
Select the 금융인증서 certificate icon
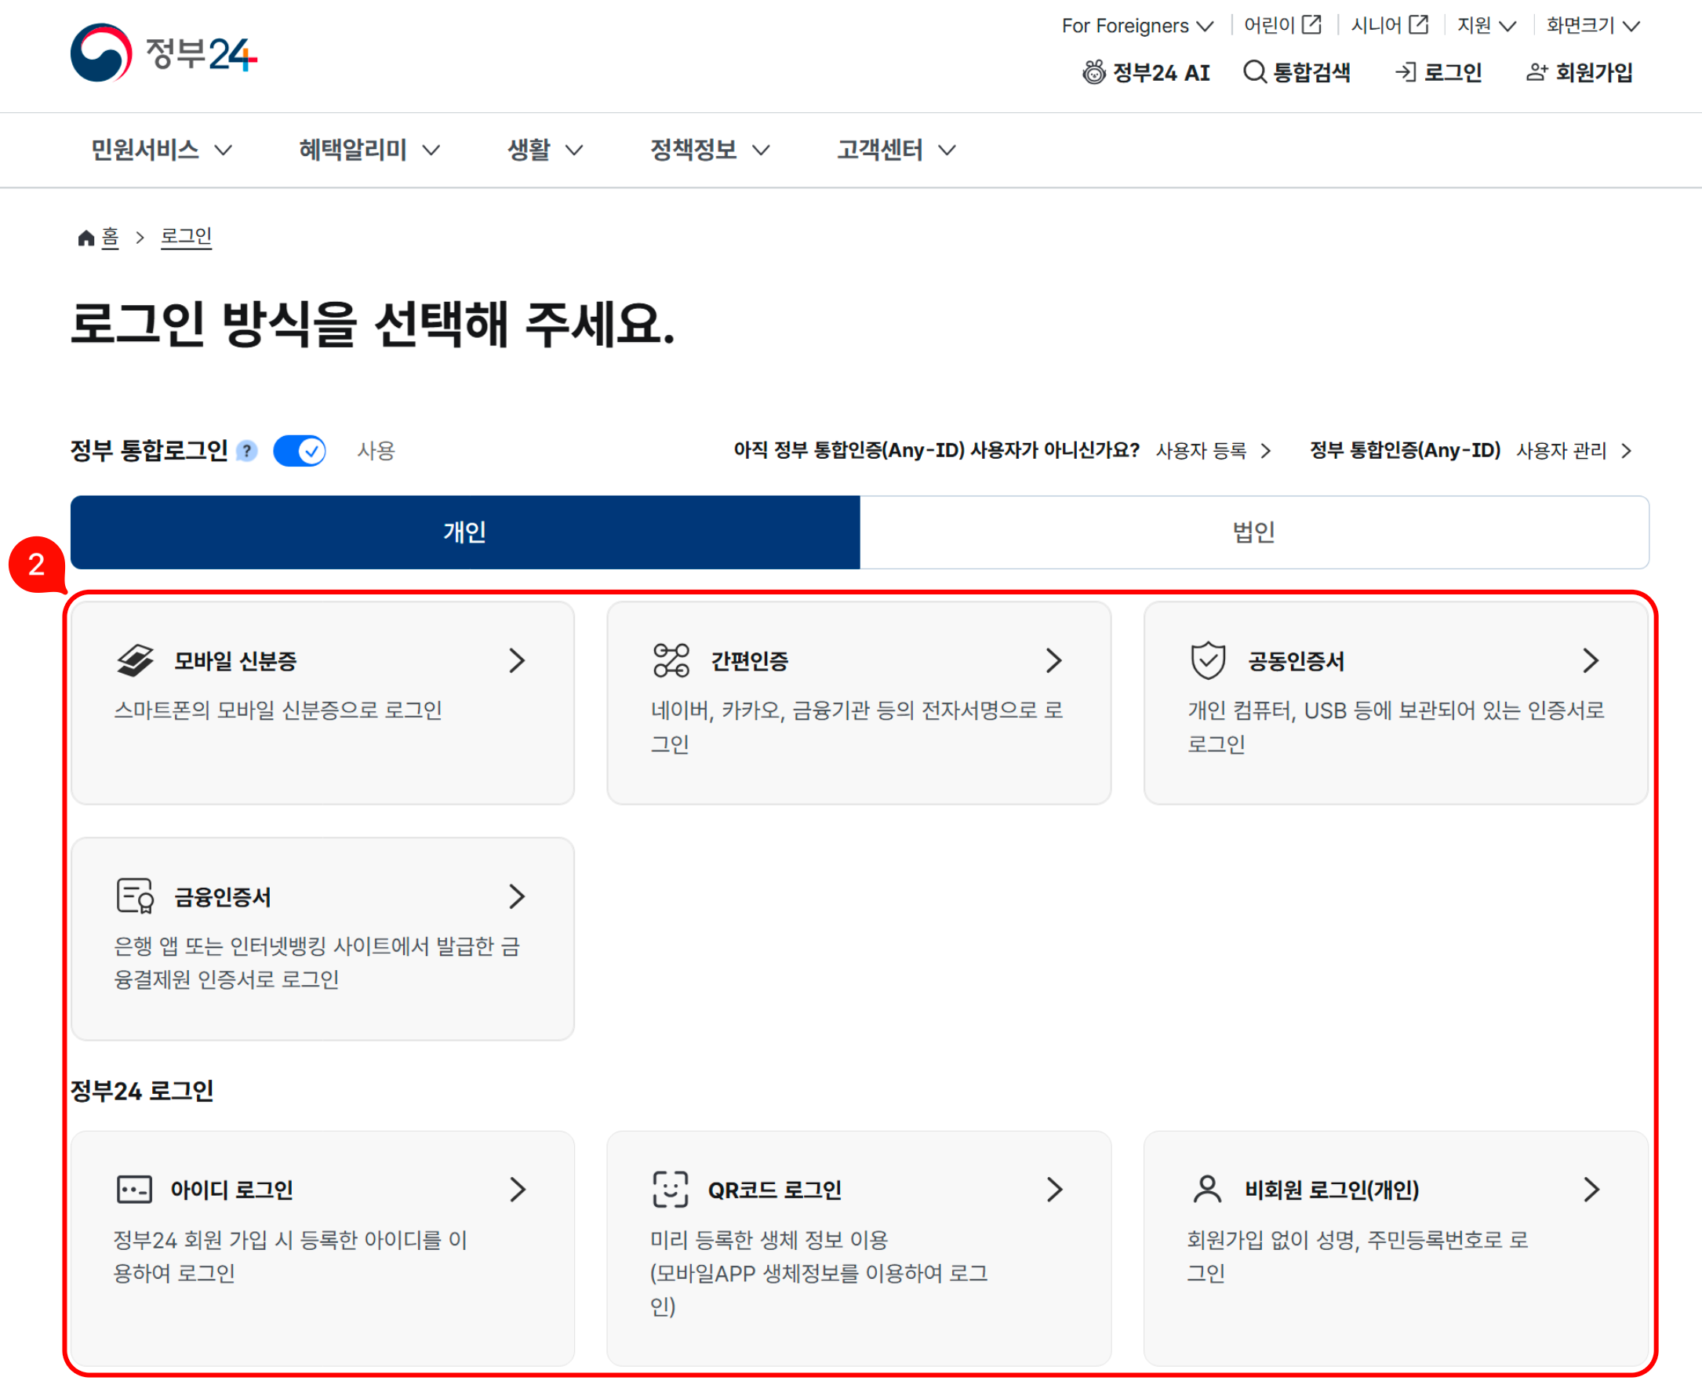tap(135, 896)
